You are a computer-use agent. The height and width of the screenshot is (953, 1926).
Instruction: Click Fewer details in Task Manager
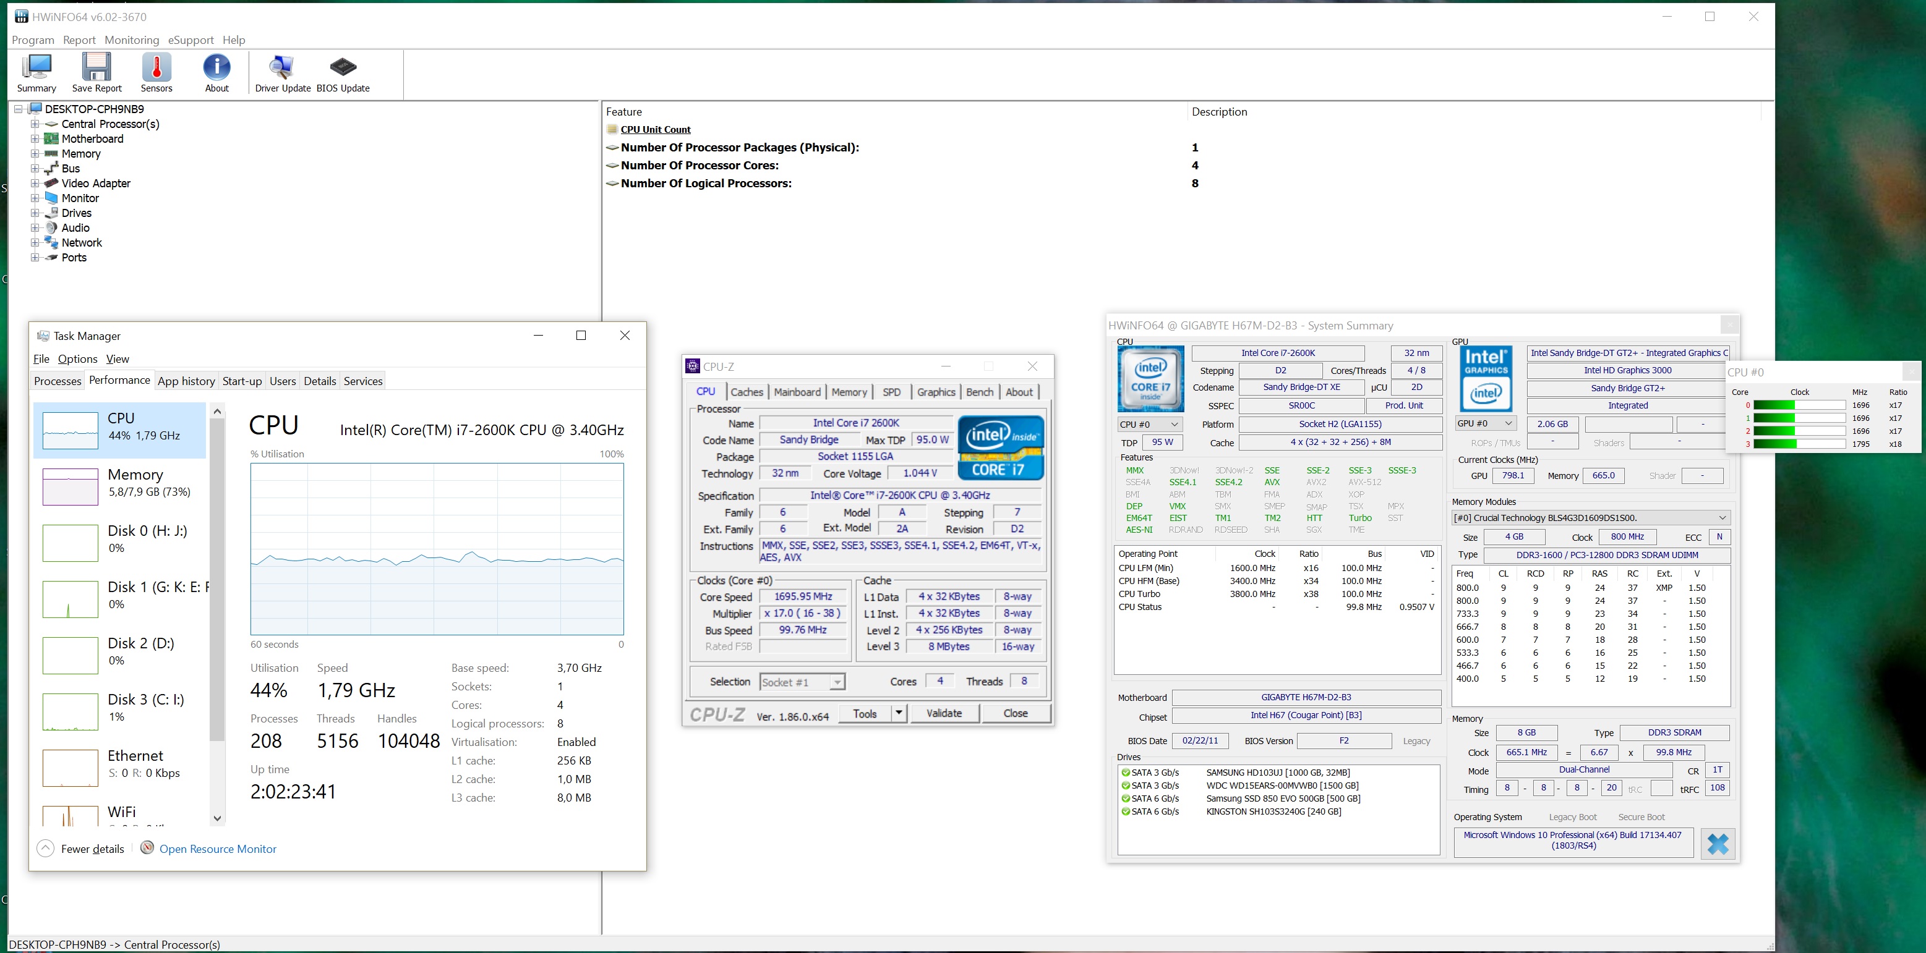(93, 849)
